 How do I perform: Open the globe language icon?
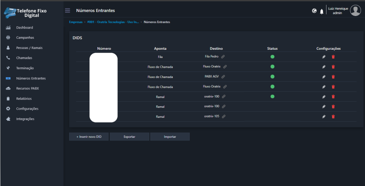click(x=314, y=11)
